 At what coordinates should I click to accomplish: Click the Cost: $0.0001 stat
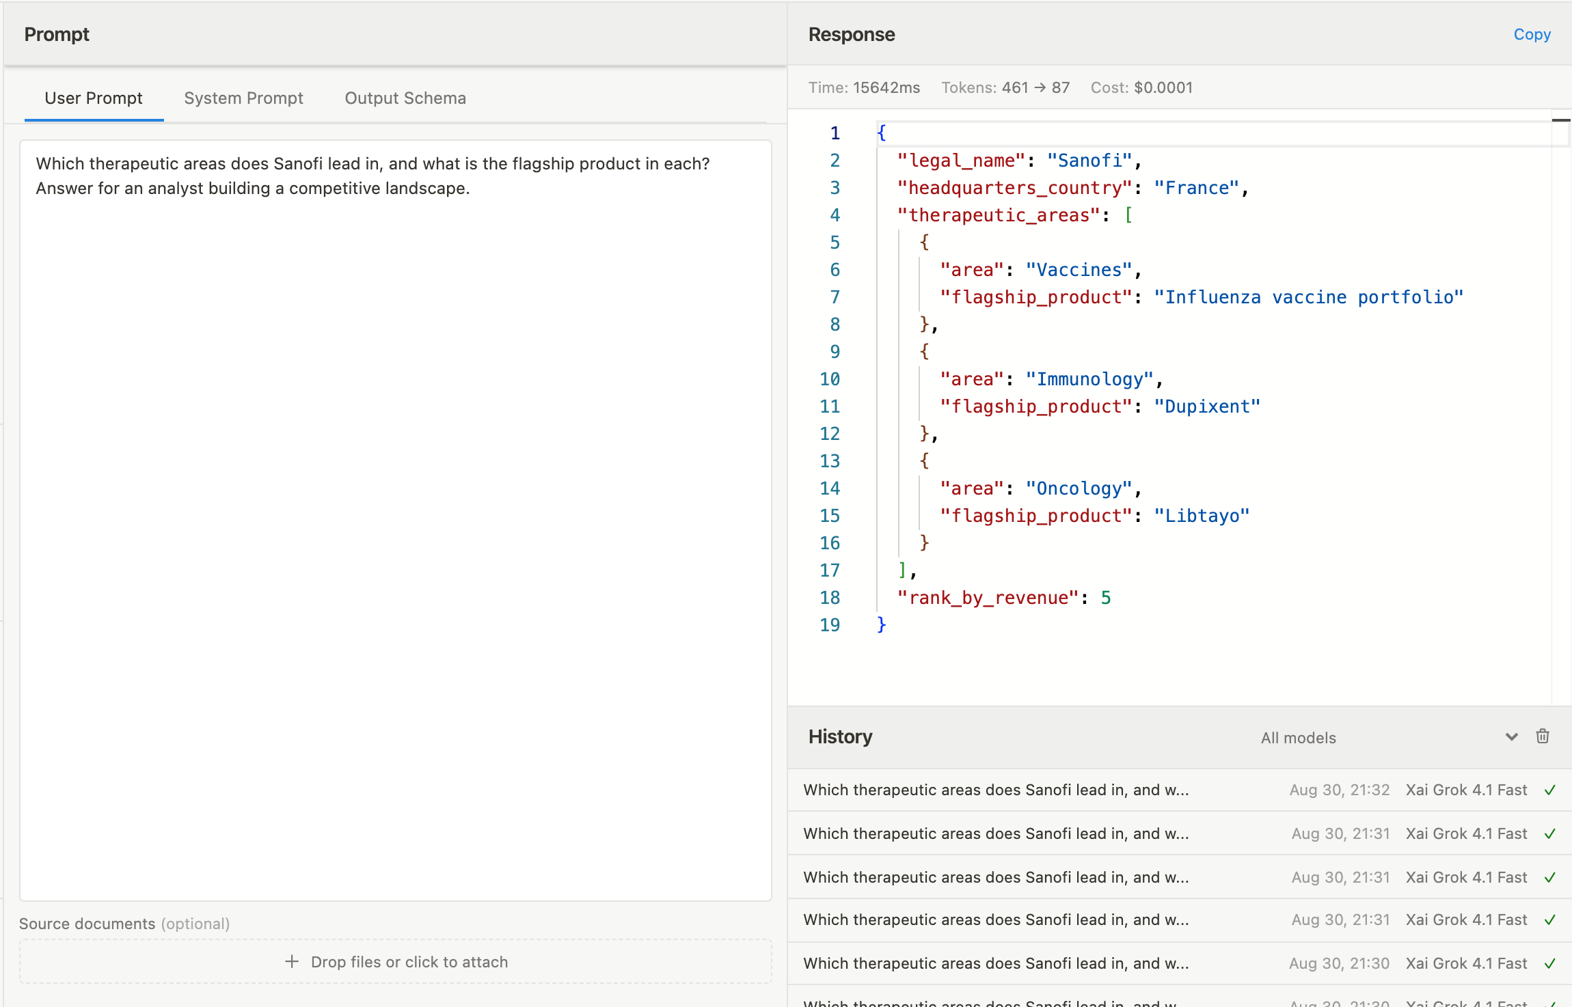point(1141,87)
